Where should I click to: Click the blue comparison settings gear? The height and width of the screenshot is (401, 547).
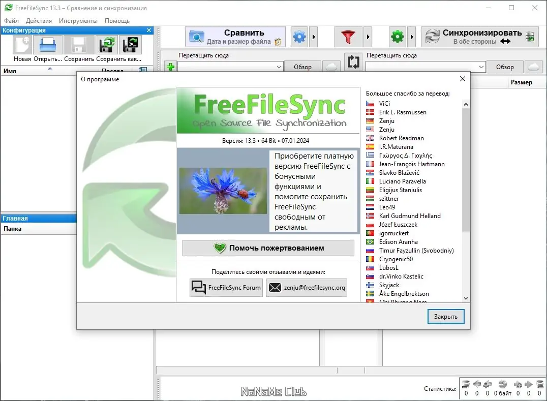(299, 37)
